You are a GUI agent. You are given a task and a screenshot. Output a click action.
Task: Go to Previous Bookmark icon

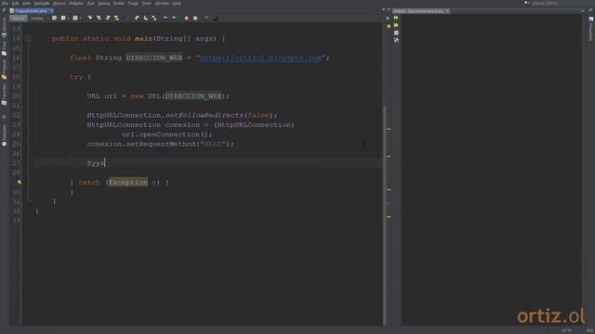tap(137, 19)
